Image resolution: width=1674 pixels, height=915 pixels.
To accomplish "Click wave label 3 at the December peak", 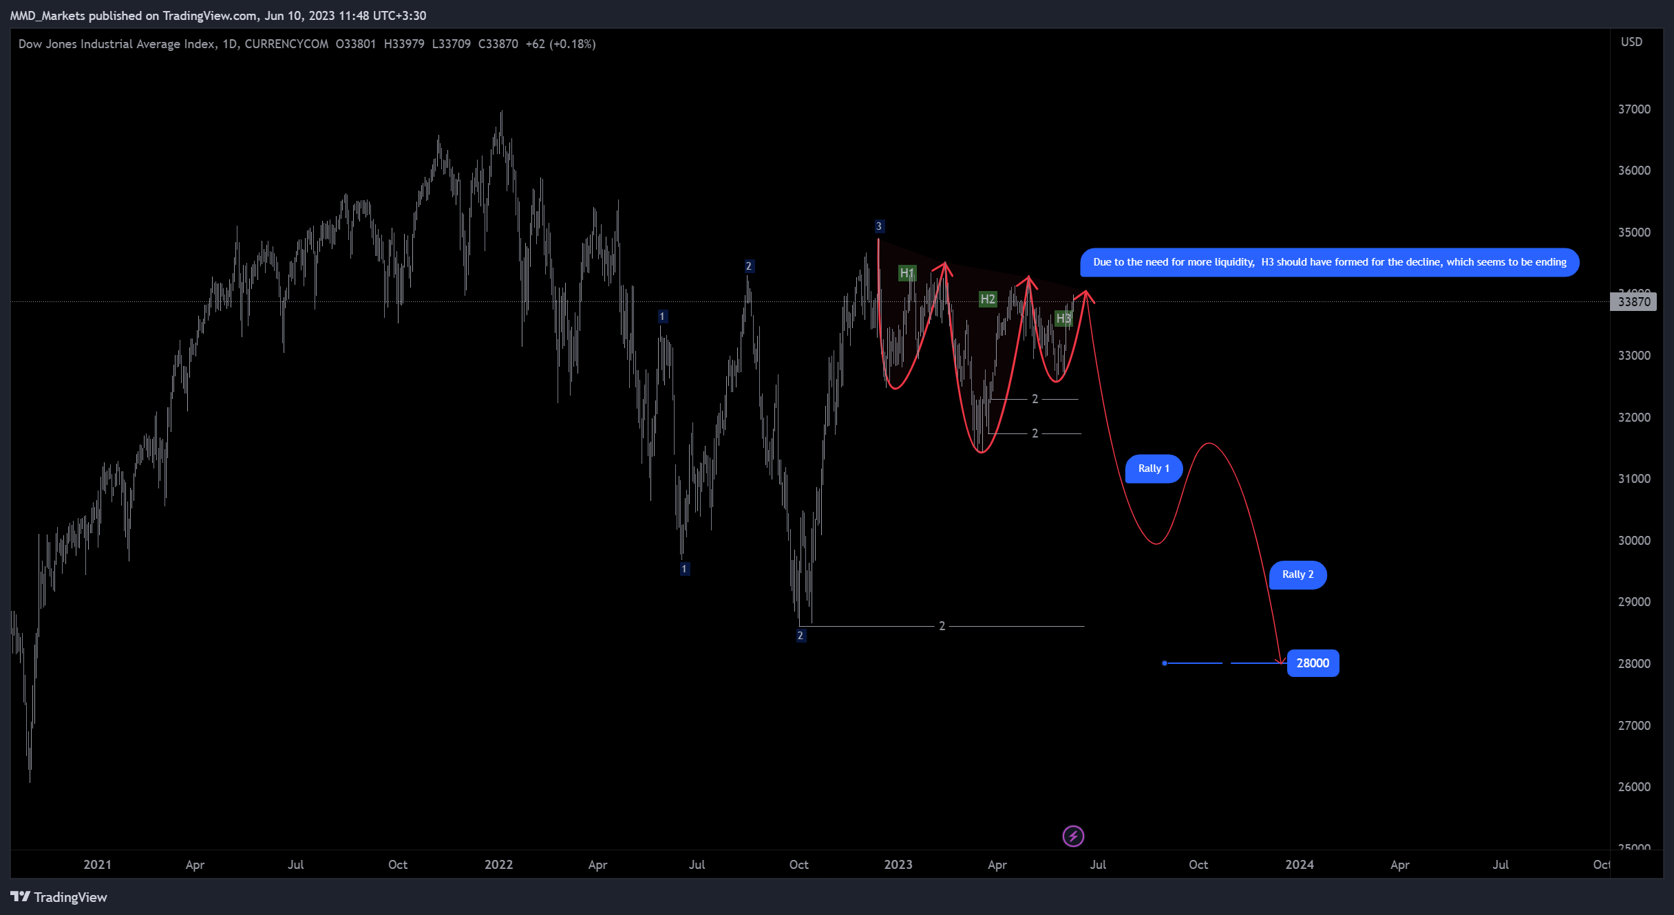I will [x=879, y=226].
